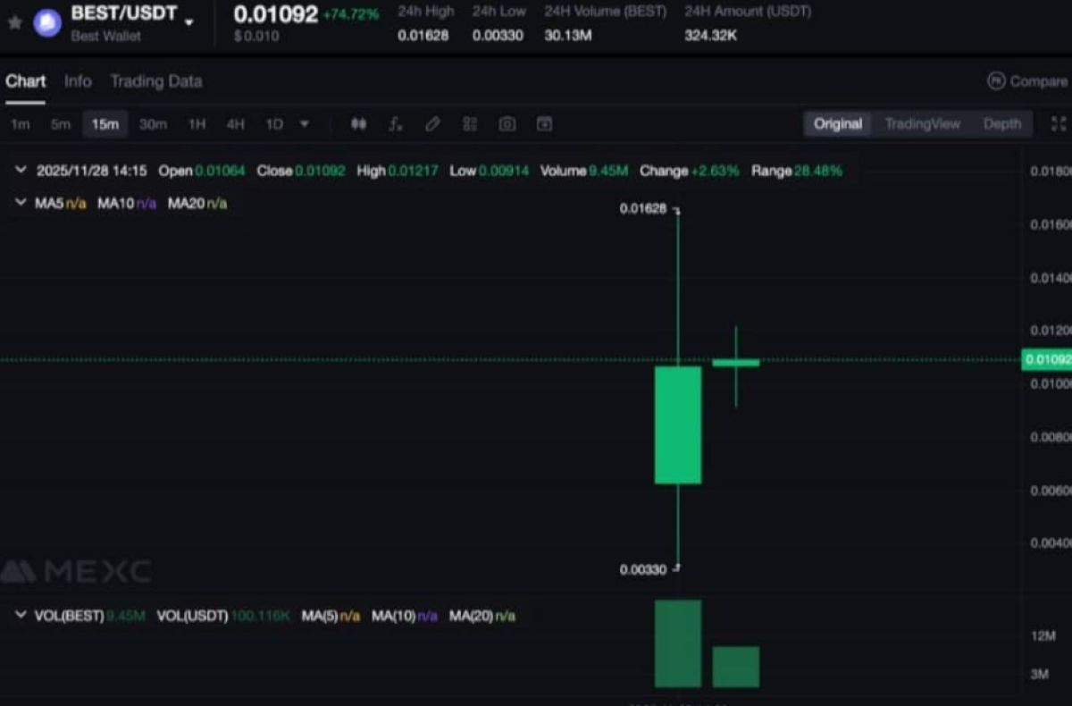Select the pencil drawing tool
The height and width of the screenshot is (706, 1072).
point(432,124)
